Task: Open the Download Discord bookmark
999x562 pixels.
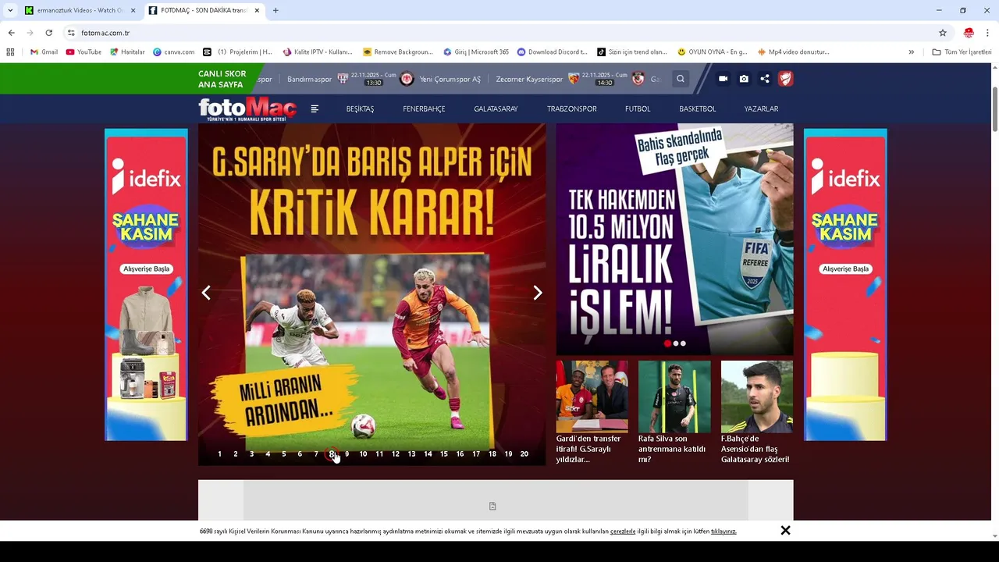Action: [x=553, y=52]
